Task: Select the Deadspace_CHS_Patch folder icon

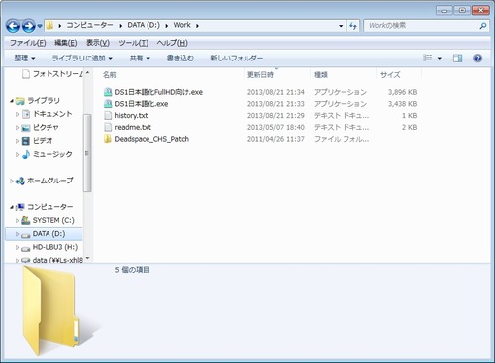Action: click(108, 139)
